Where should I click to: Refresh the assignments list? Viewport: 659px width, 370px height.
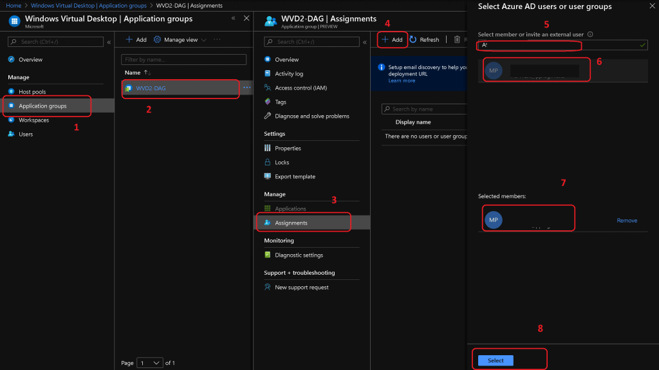pos(425,39)
